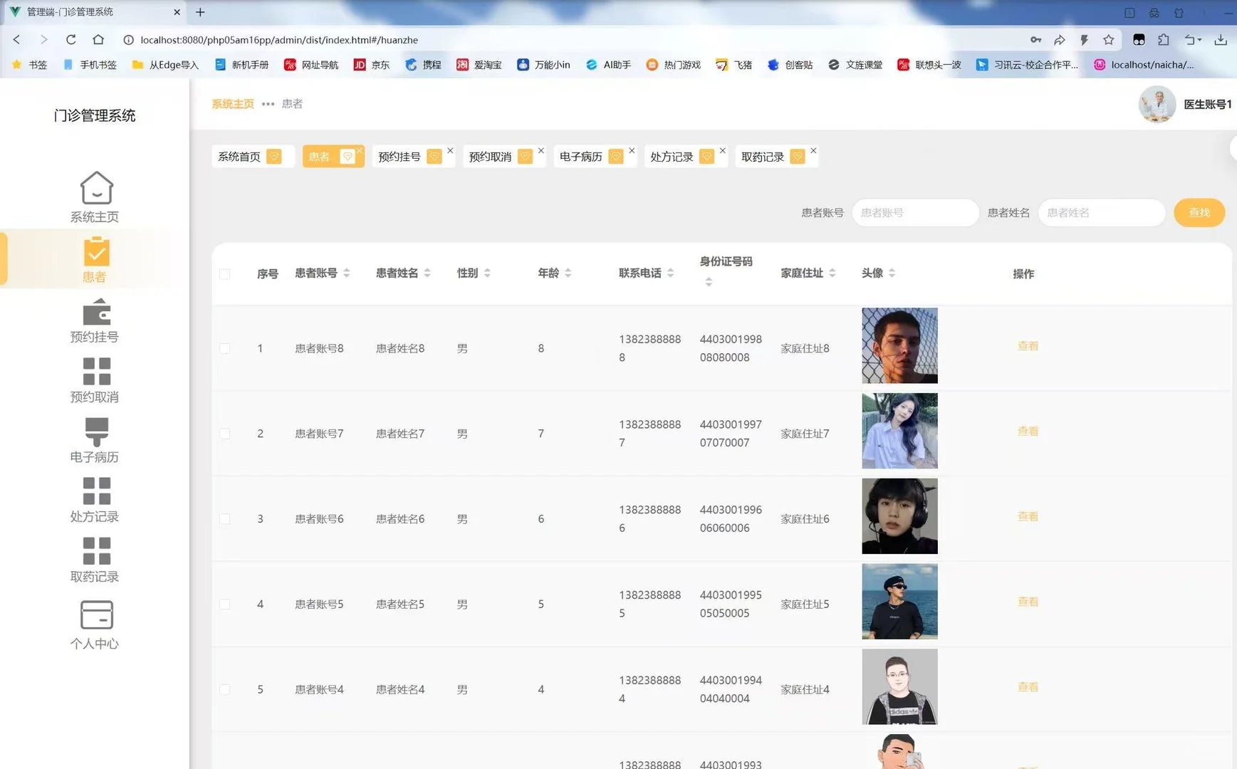Open 电子病历 via its sidebar icon
The height and width of the screenshot is (769, 1237).
(95, 431)
